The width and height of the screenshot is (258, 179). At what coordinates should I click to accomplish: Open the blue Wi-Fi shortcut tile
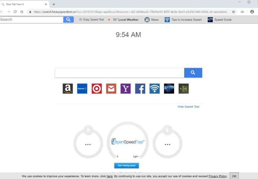tap(154, 89)
